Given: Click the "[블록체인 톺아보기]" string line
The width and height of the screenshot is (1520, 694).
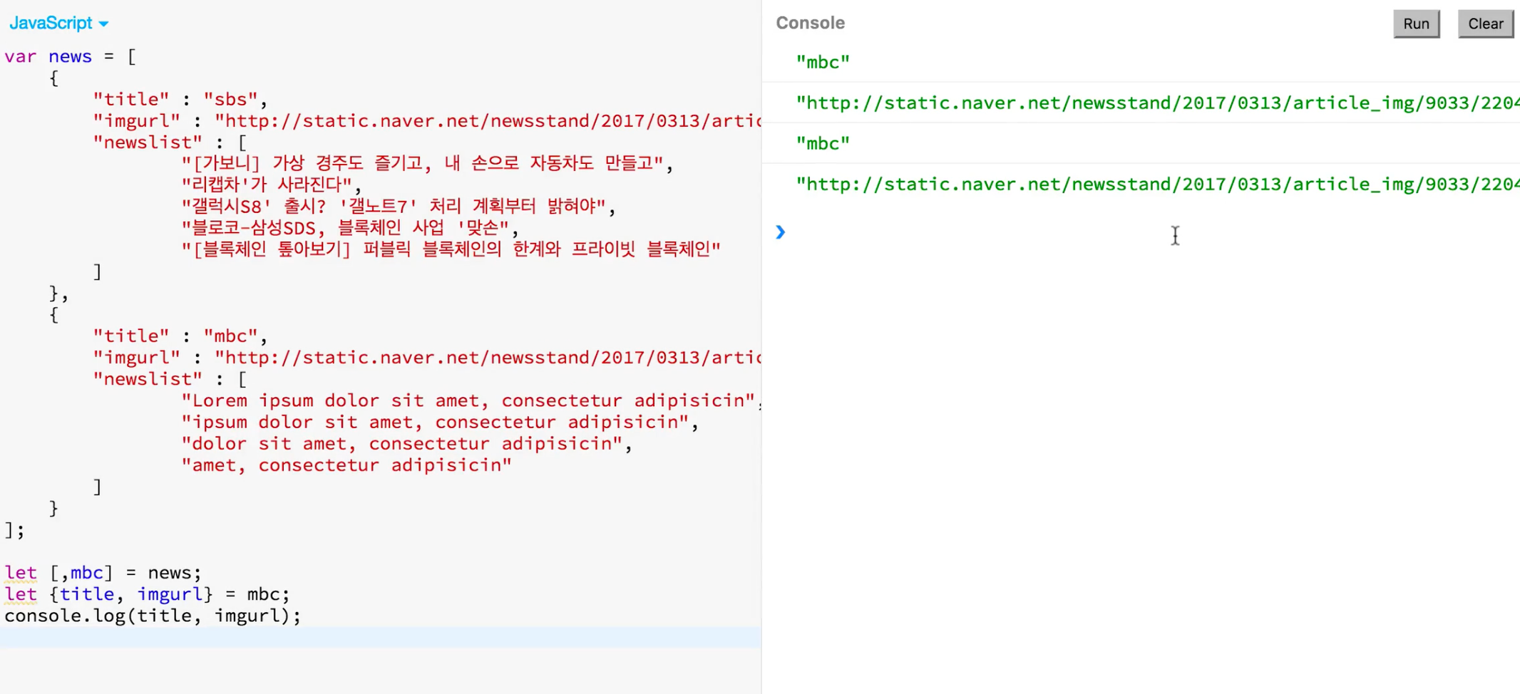Looking at the screenshot, I should click(x=451, y=249).
